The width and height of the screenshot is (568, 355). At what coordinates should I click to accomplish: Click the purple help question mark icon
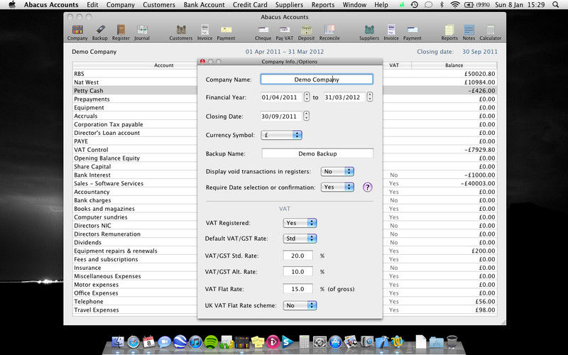point(367,187)
